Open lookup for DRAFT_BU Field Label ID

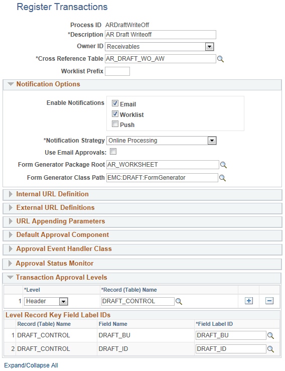[270, 335]
